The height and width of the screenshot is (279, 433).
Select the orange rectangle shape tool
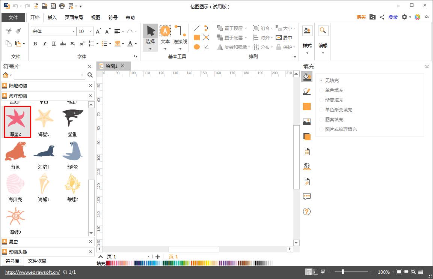[196, 37]
